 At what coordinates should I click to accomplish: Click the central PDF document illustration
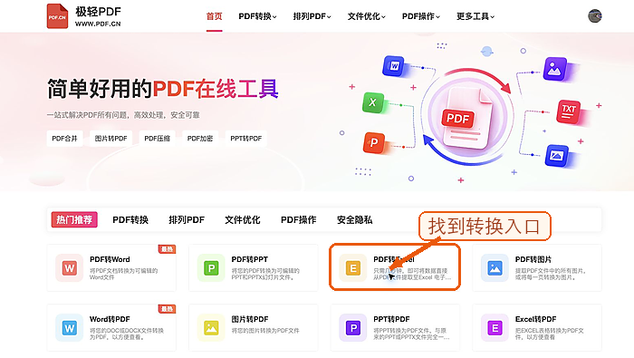tap(467, 117)
